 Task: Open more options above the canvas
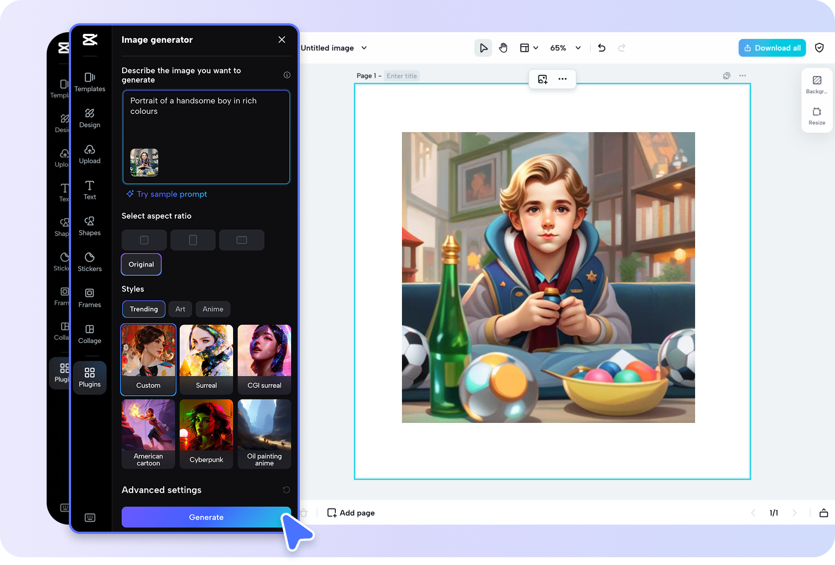[x=562, y=79]
